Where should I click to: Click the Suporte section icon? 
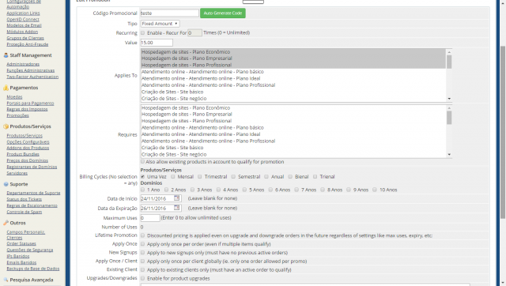pos(6,184)
